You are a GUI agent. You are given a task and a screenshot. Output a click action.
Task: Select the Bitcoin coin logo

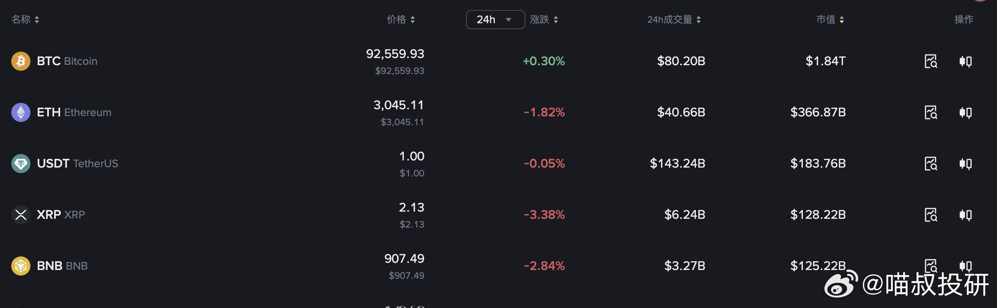click(x=20, y=61)
